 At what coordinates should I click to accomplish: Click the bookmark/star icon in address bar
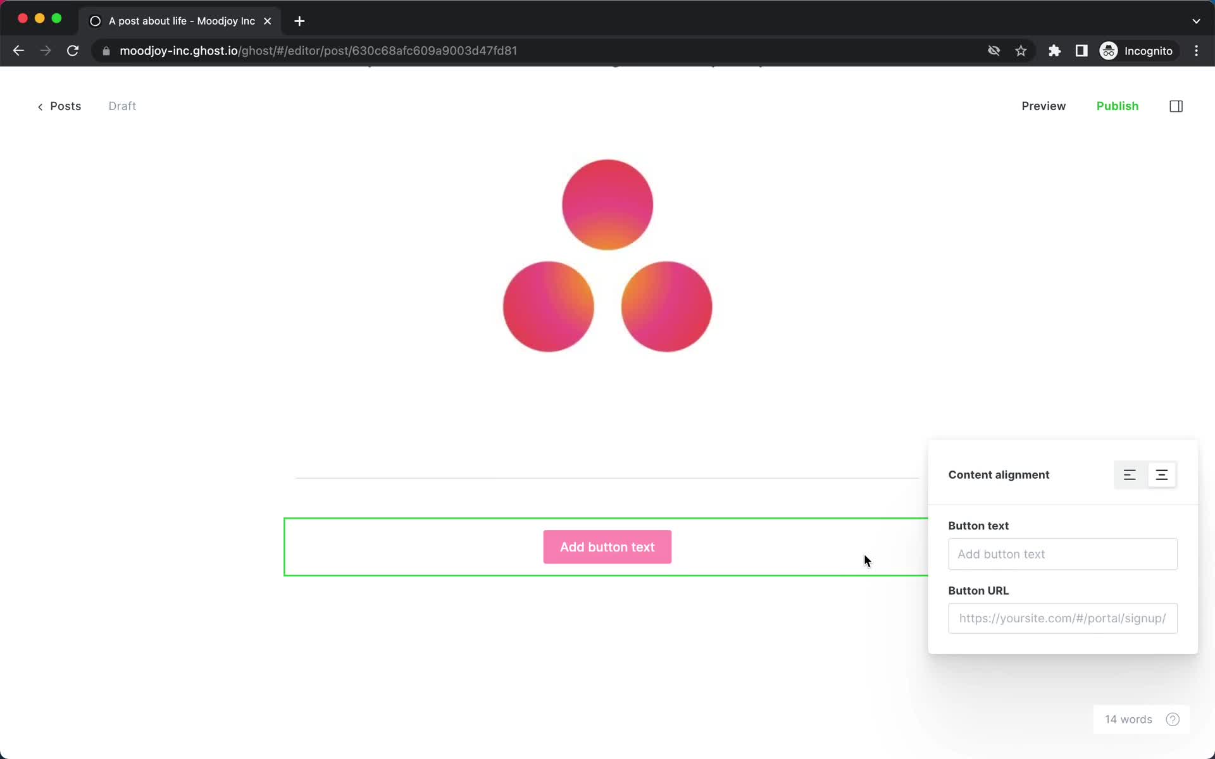[x=1021, y=50]
